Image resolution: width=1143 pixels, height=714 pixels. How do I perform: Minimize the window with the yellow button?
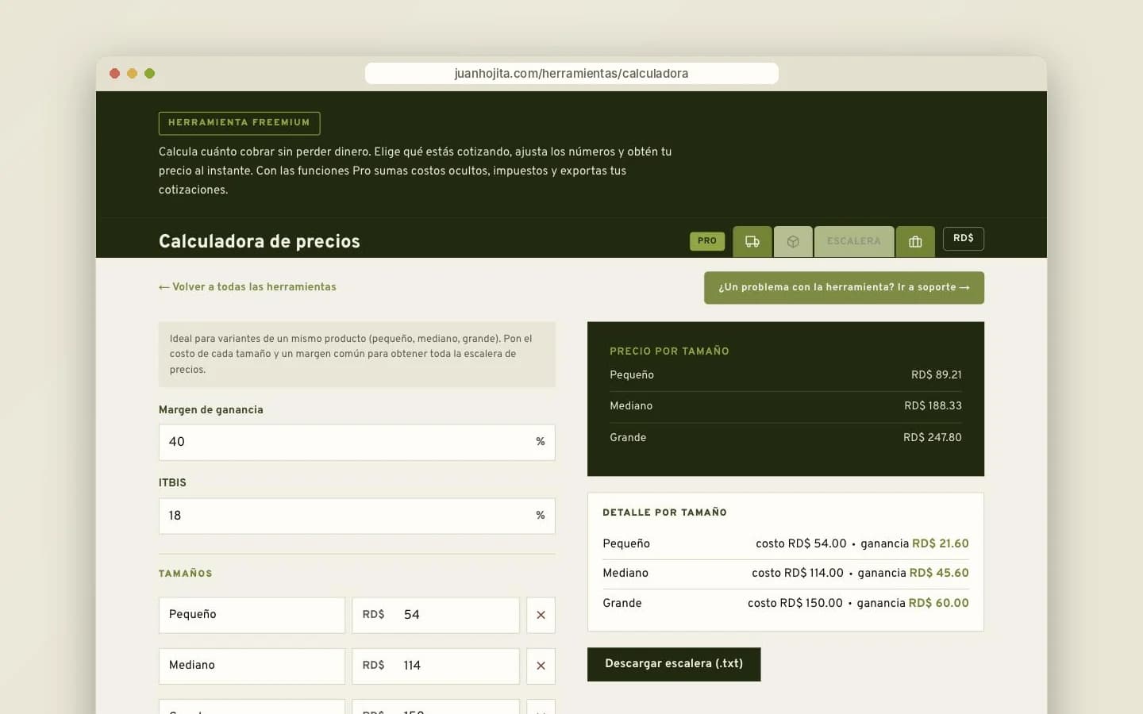132,74
